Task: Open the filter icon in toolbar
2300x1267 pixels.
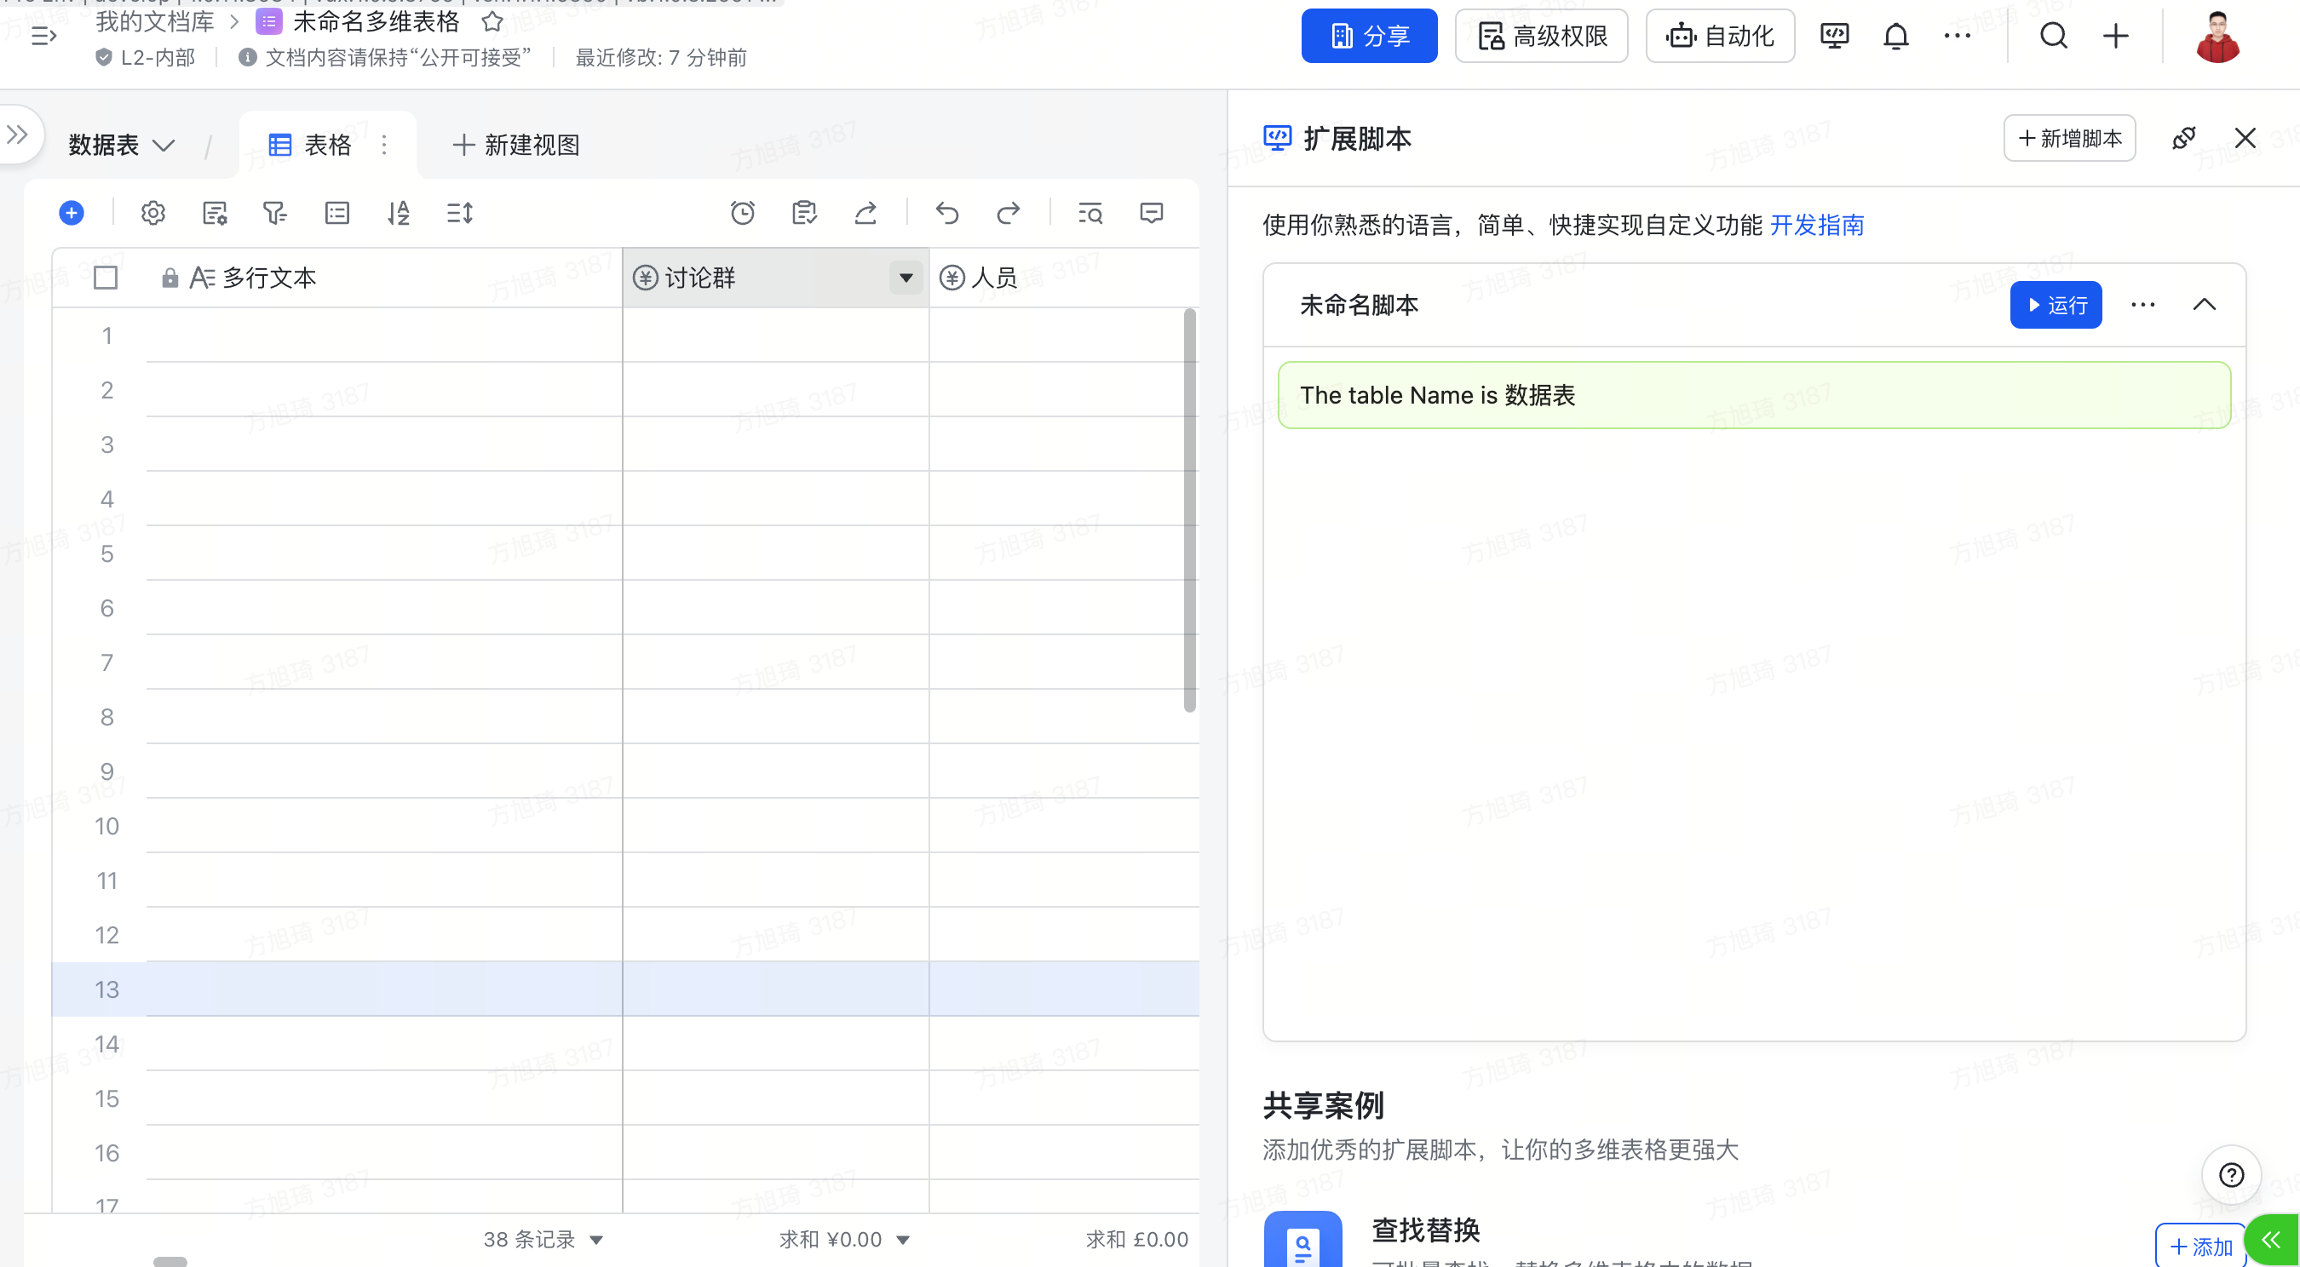Action: pyautogui.click(x=275, y=213)
